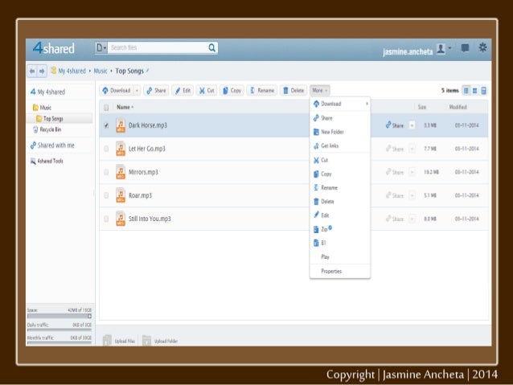Open the user profile avatar icon
The width and height of the screenshot is (513, 385).
[x=441, y=49]
